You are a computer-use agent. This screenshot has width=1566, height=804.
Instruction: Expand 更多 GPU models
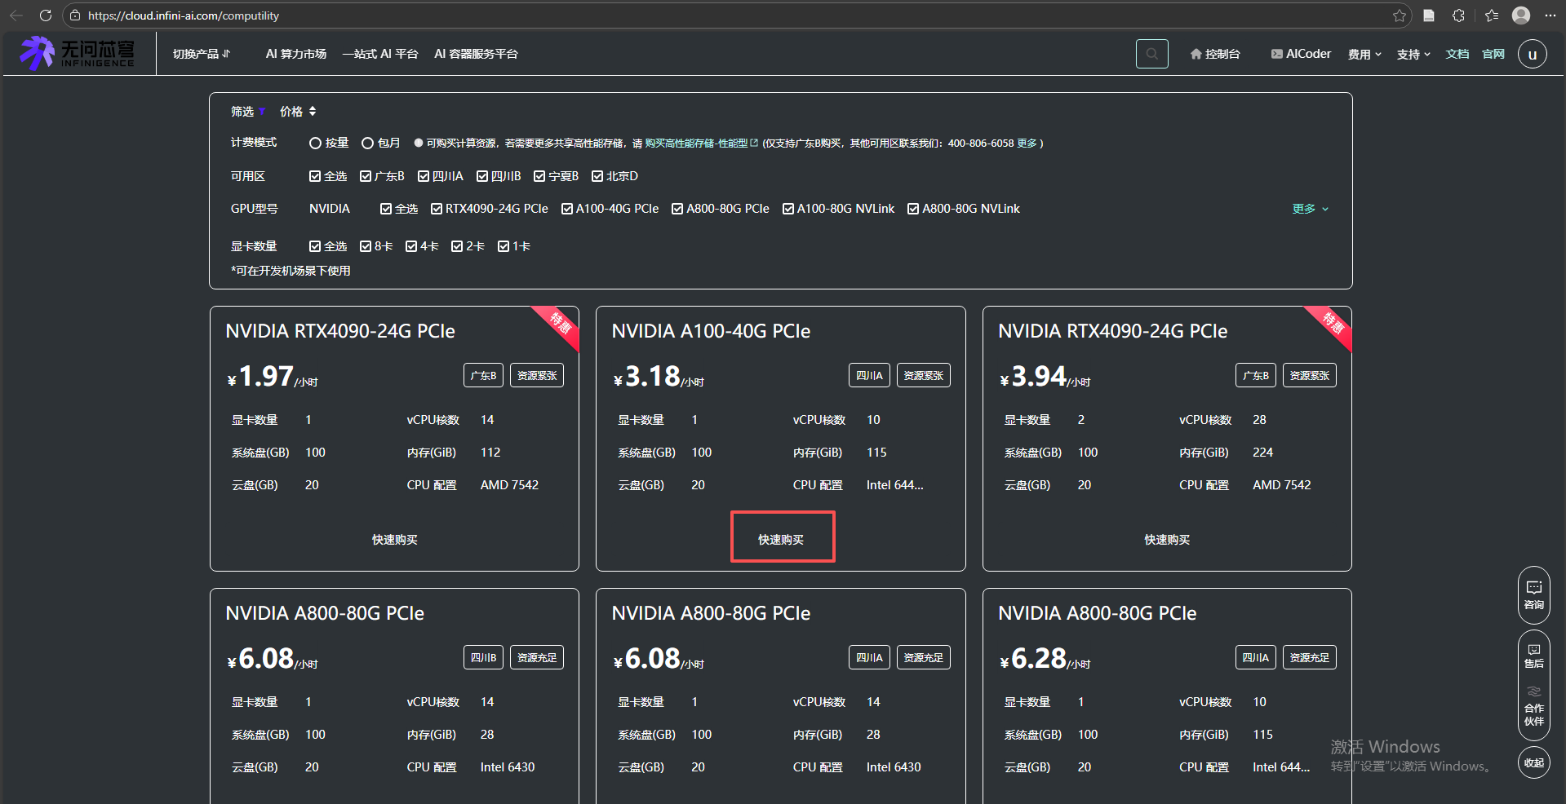point(1311,209)
